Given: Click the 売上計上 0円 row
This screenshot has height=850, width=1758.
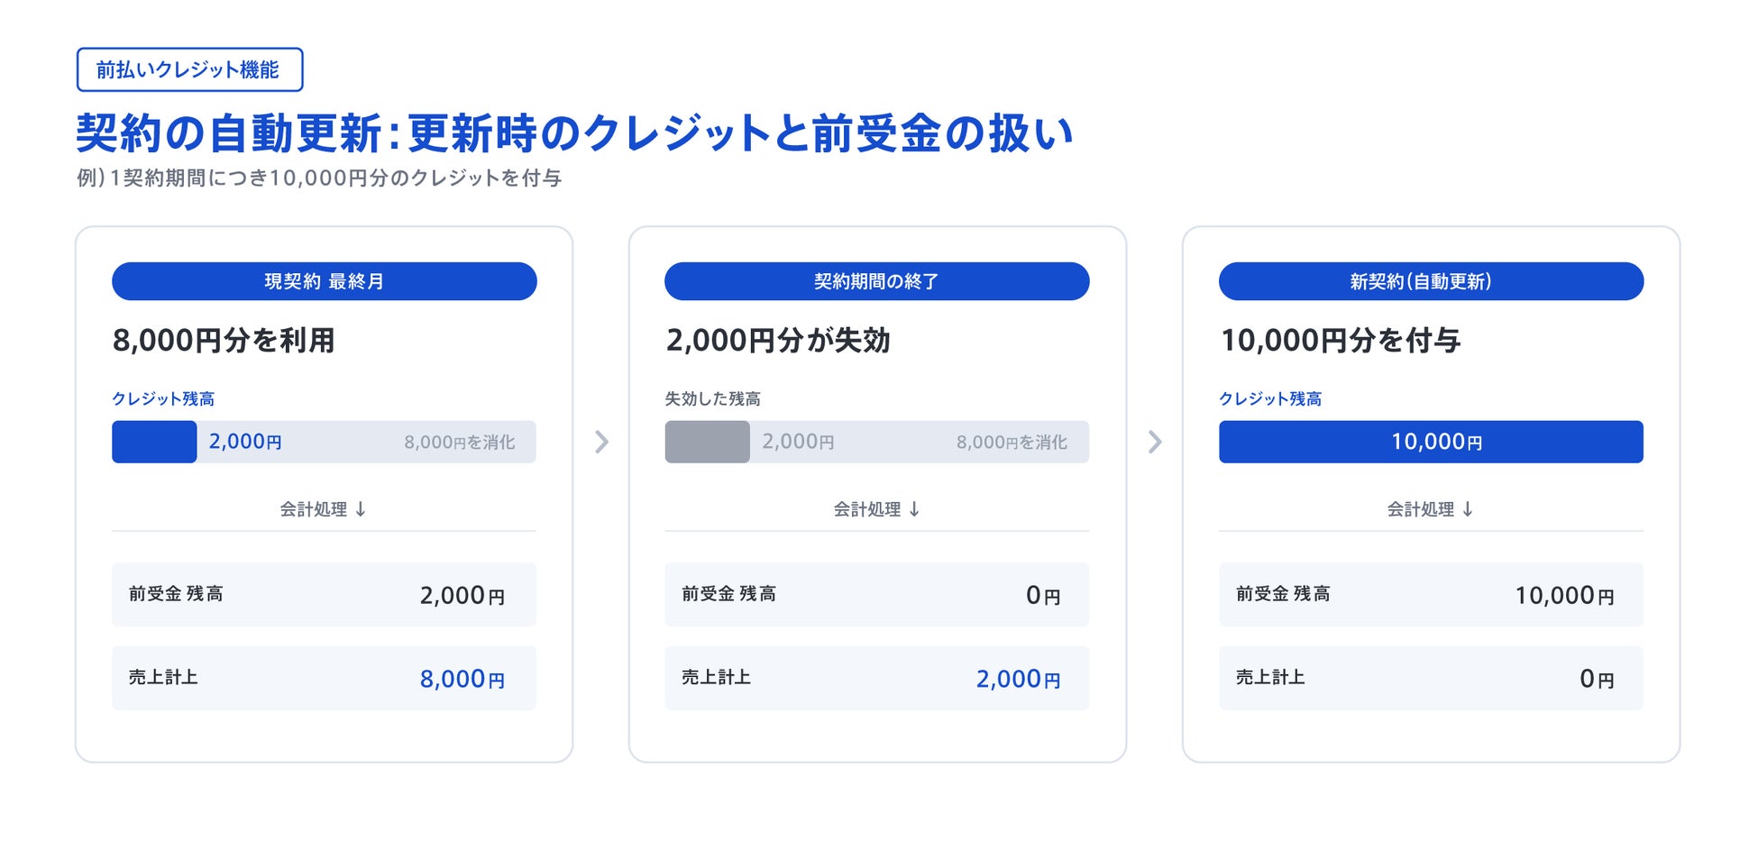Looking at the screenshot, I should coord(1431,678).
